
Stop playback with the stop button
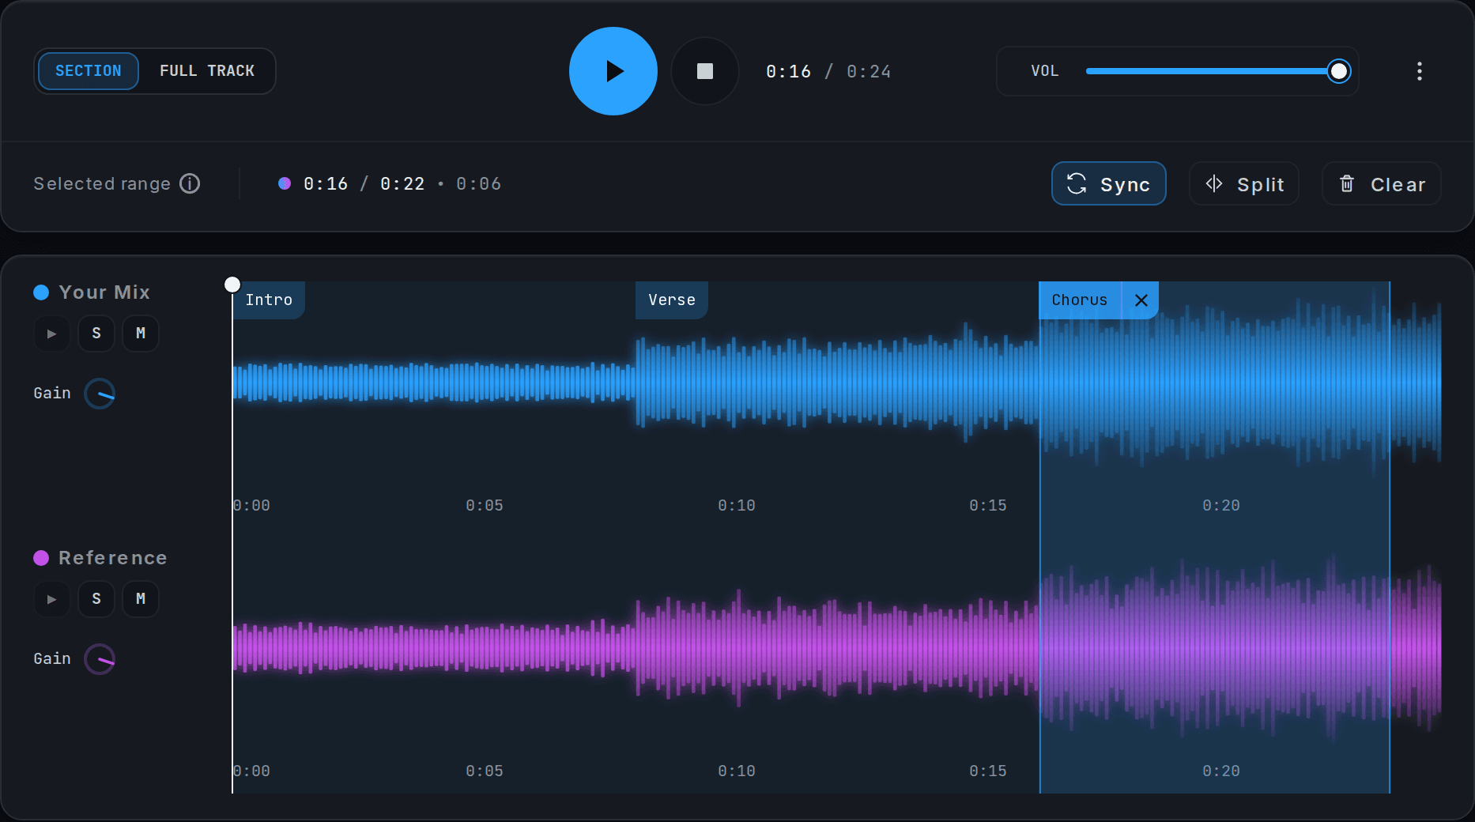click(705, 71)
